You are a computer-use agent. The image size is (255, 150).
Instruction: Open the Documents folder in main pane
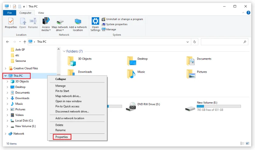[x=199, y=61]
